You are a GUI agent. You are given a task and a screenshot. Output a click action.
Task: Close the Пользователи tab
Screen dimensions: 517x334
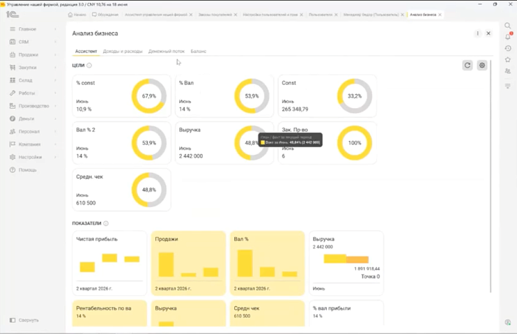click(336, 15)
